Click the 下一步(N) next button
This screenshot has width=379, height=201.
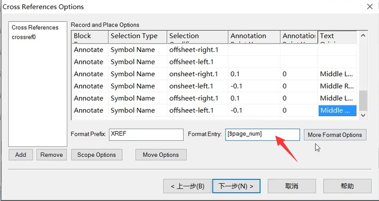(x=236, y=186)
